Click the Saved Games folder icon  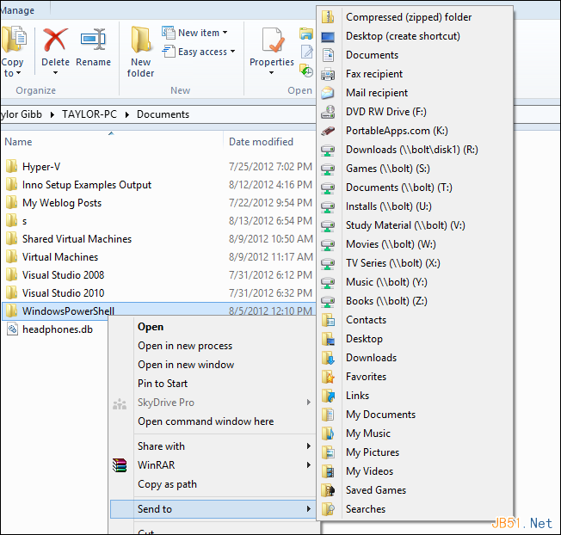328,490
